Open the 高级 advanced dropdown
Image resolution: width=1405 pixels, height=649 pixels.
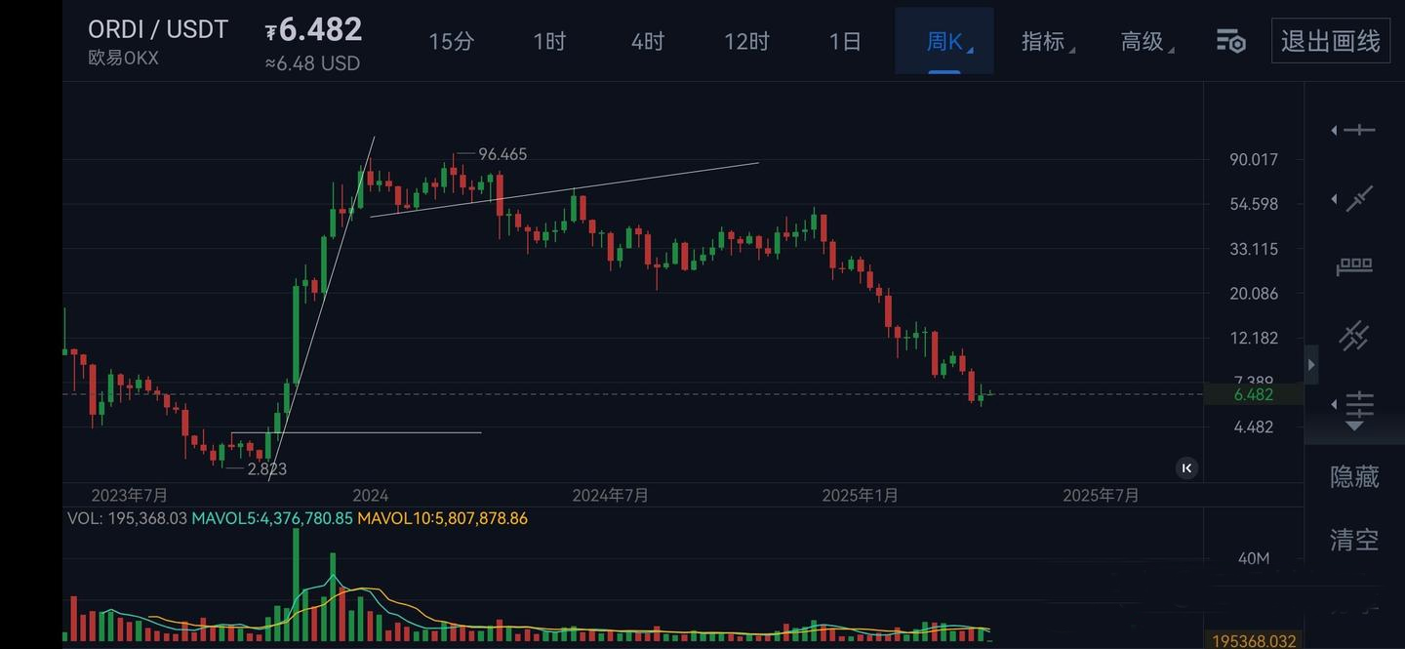1143,41
